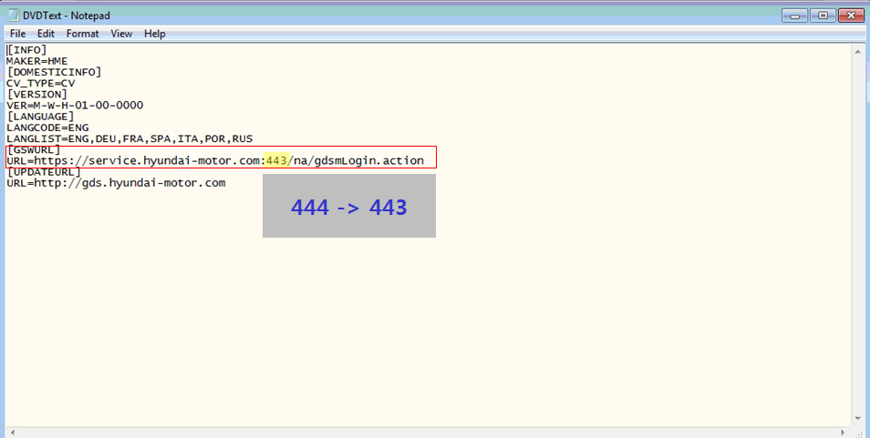Viewport: 870px width, 438px height.
Task: Open the Help menu
Action: click(x=155, y=34)
